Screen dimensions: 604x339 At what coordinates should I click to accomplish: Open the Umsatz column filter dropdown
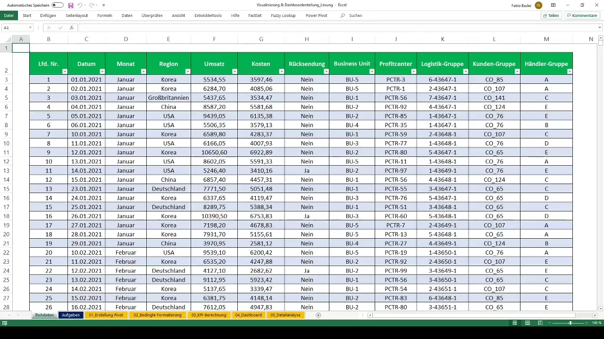[234, 72]
